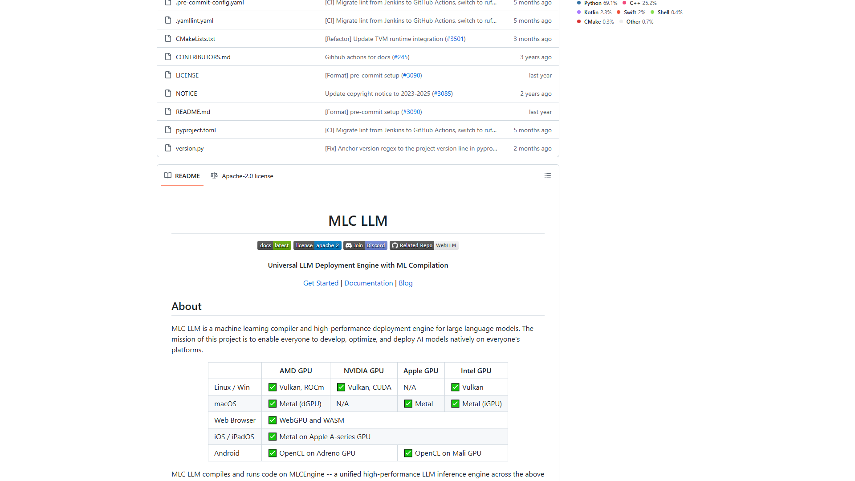This screenshot has height=481, width=855.
Task: Open commit 'Update copyright notice to 2023-2025'
Action: pos(378,94)
